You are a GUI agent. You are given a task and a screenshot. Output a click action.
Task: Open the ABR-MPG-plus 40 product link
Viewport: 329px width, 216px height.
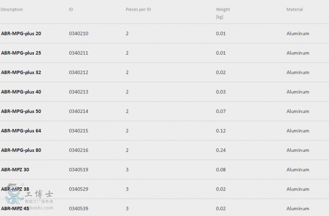click(x=21, y=92)
